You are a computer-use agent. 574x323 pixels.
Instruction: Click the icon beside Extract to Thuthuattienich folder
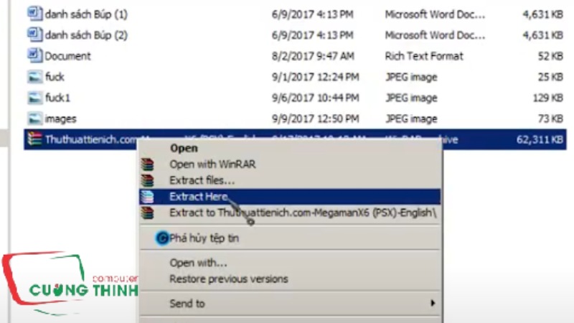[148, 212]
